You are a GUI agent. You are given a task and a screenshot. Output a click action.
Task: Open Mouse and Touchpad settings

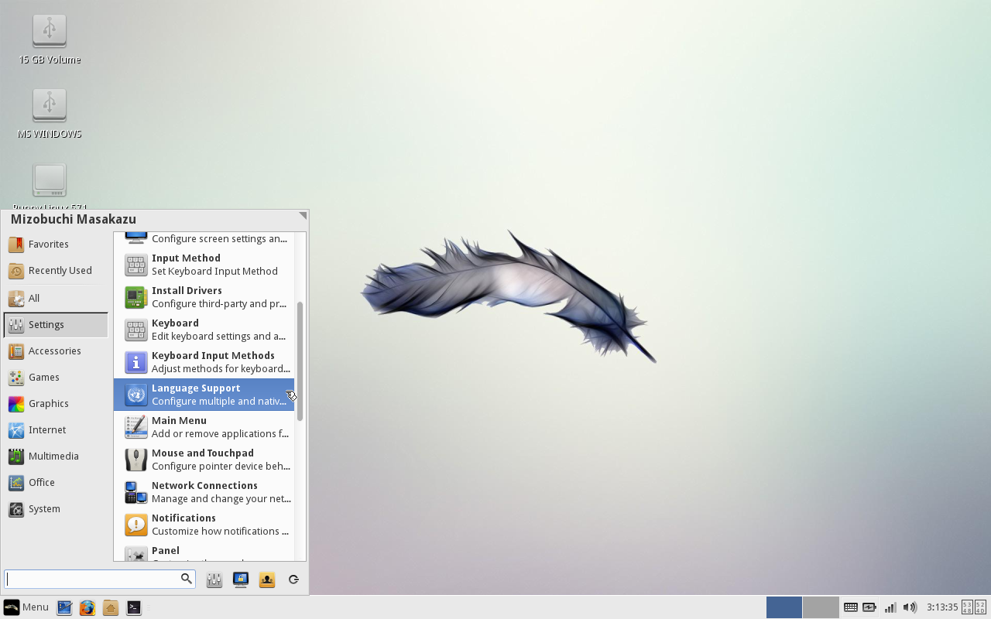click(204, 460)
